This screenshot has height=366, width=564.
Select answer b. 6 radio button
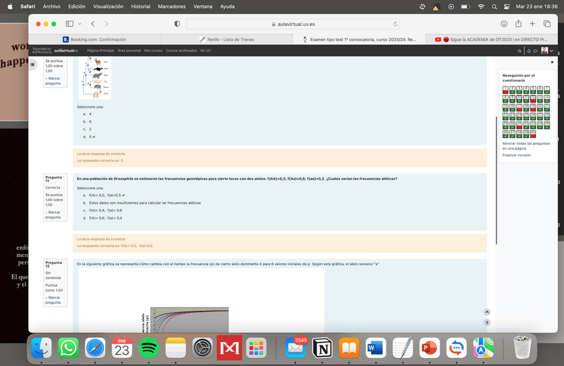tap(80, 122)
